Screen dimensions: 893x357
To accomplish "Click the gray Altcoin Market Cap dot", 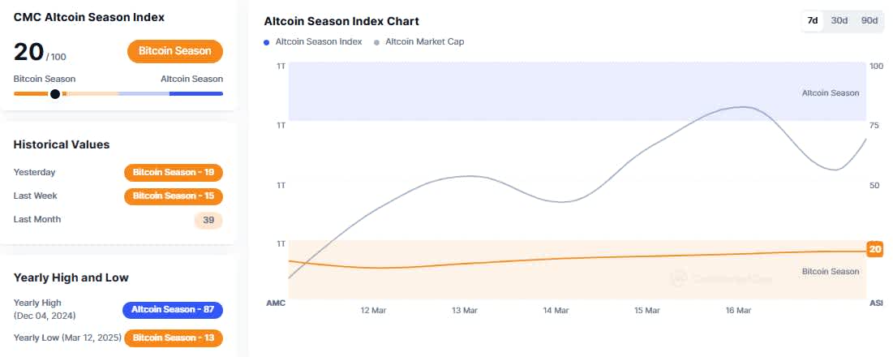I will [376, 41].
